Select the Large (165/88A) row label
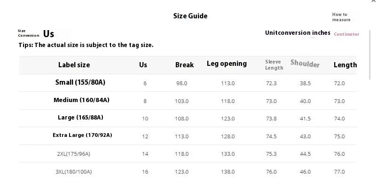 [x=80, y=118]
